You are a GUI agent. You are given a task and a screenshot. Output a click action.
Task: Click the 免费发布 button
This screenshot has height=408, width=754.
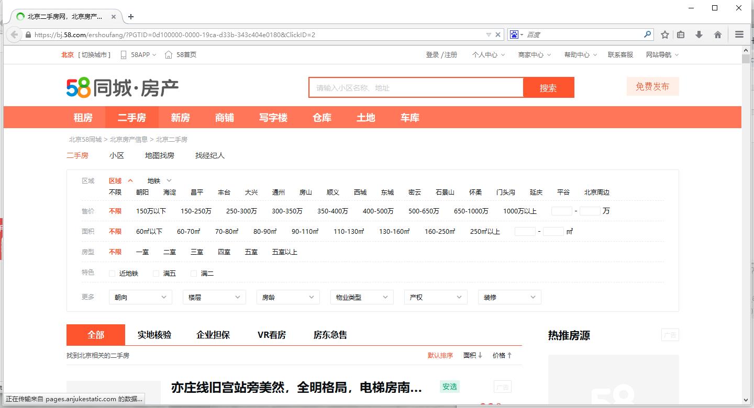[652, 86]
